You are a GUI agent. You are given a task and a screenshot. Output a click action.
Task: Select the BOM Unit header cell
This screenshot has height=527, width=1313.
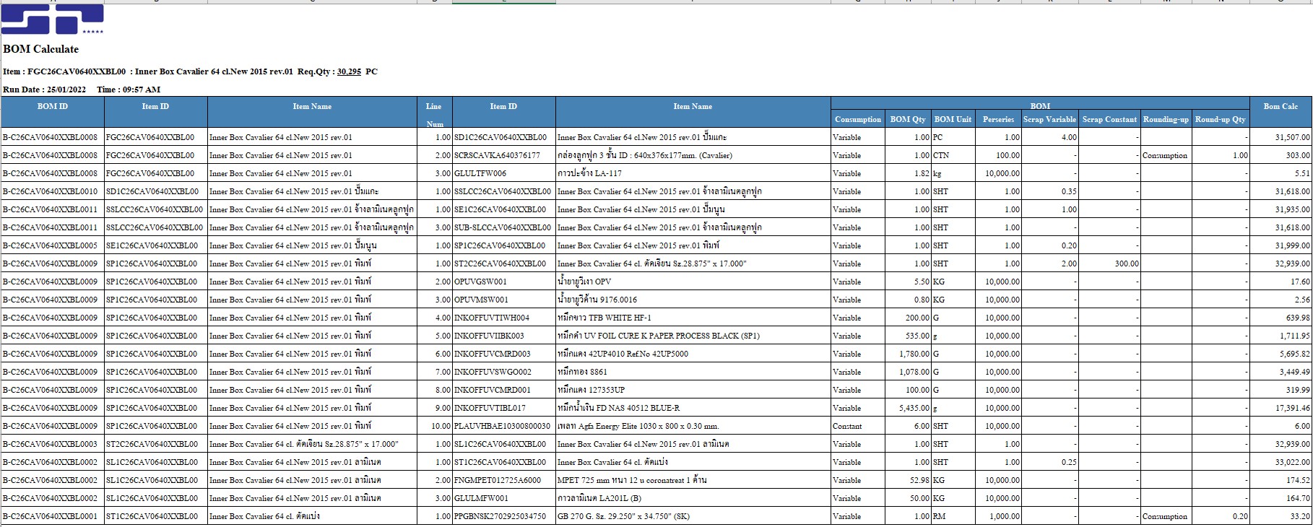(953, 120)
